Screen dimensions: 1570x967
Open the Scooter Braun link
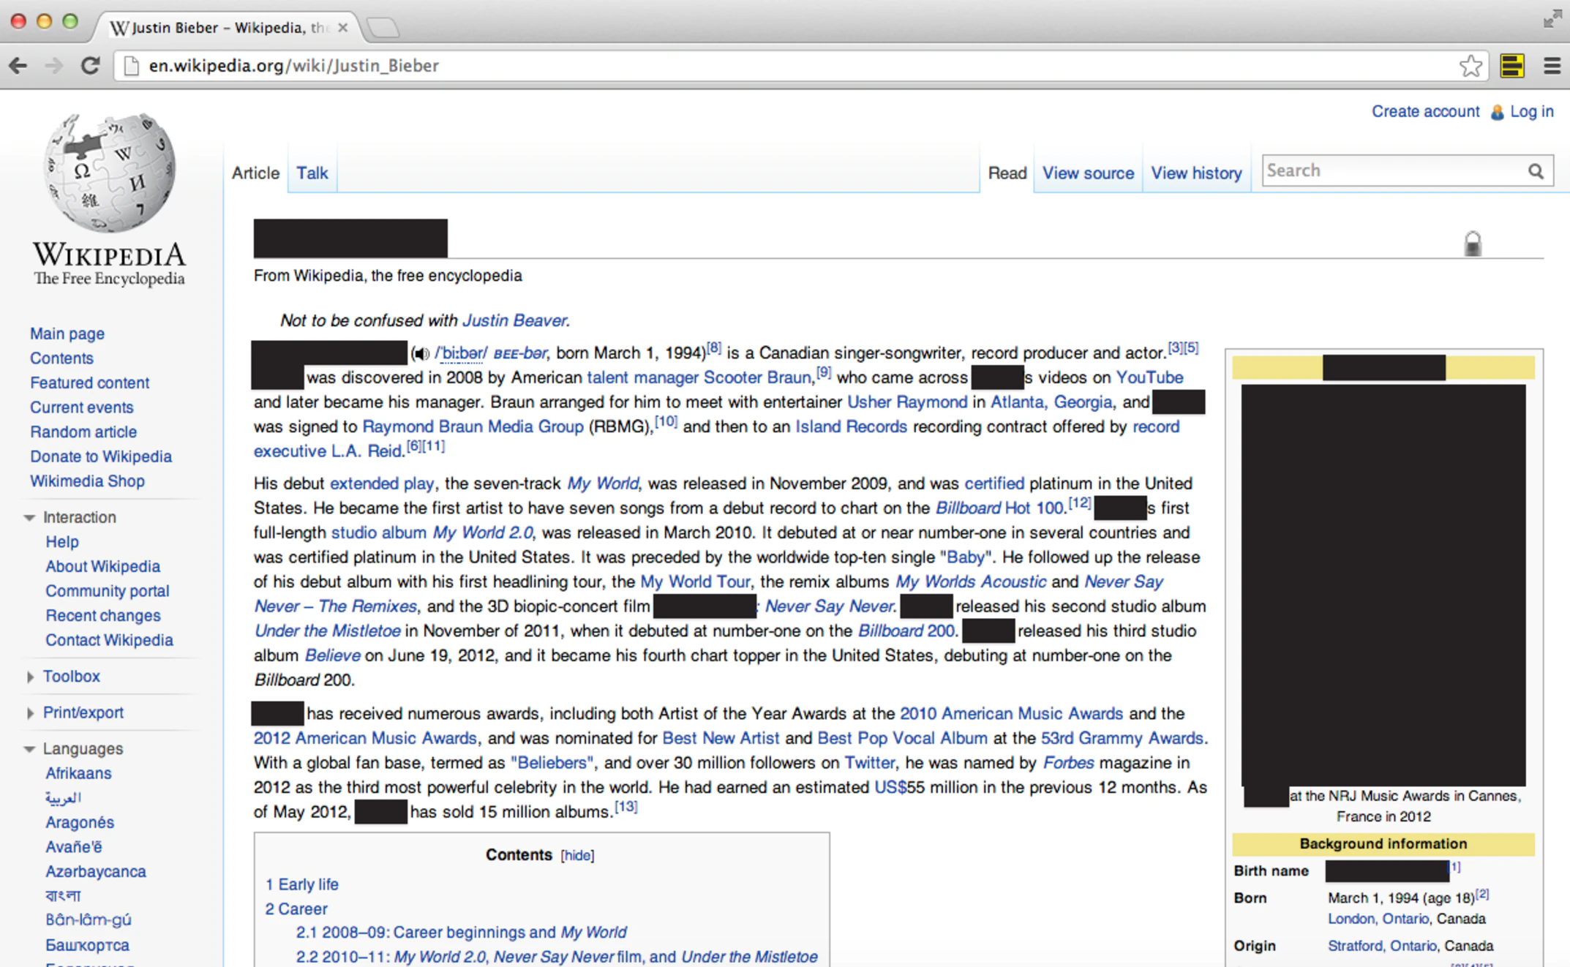pos(757,377)
